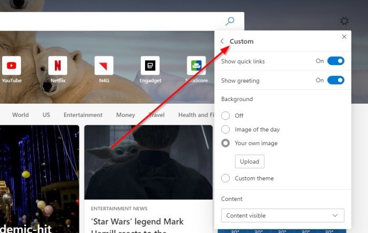Screen dimensions: 368x233
Task: Switch to Health and Fitness tab
Action: [196, 115]
